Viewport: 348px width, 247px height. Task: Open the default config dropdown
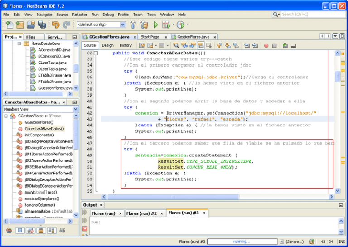tap(100, 24)
